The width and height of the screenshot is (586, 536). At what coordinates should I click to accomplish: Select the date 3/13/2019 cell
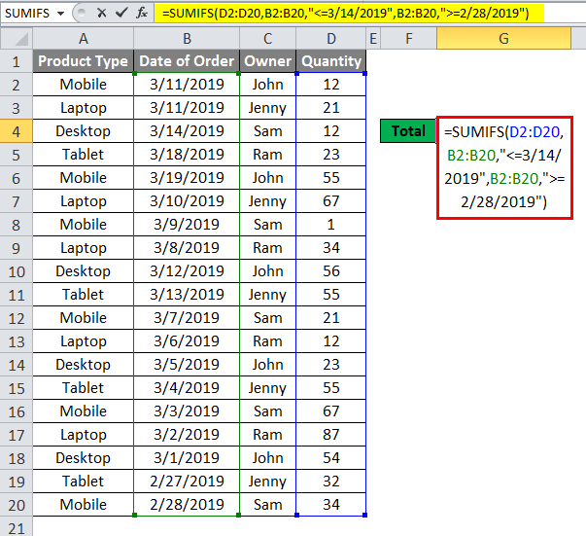point(187,295)
